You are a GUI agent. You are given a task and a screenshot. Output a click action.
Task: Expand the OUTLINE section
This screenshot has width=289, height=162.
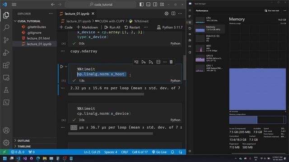point(23,141)
